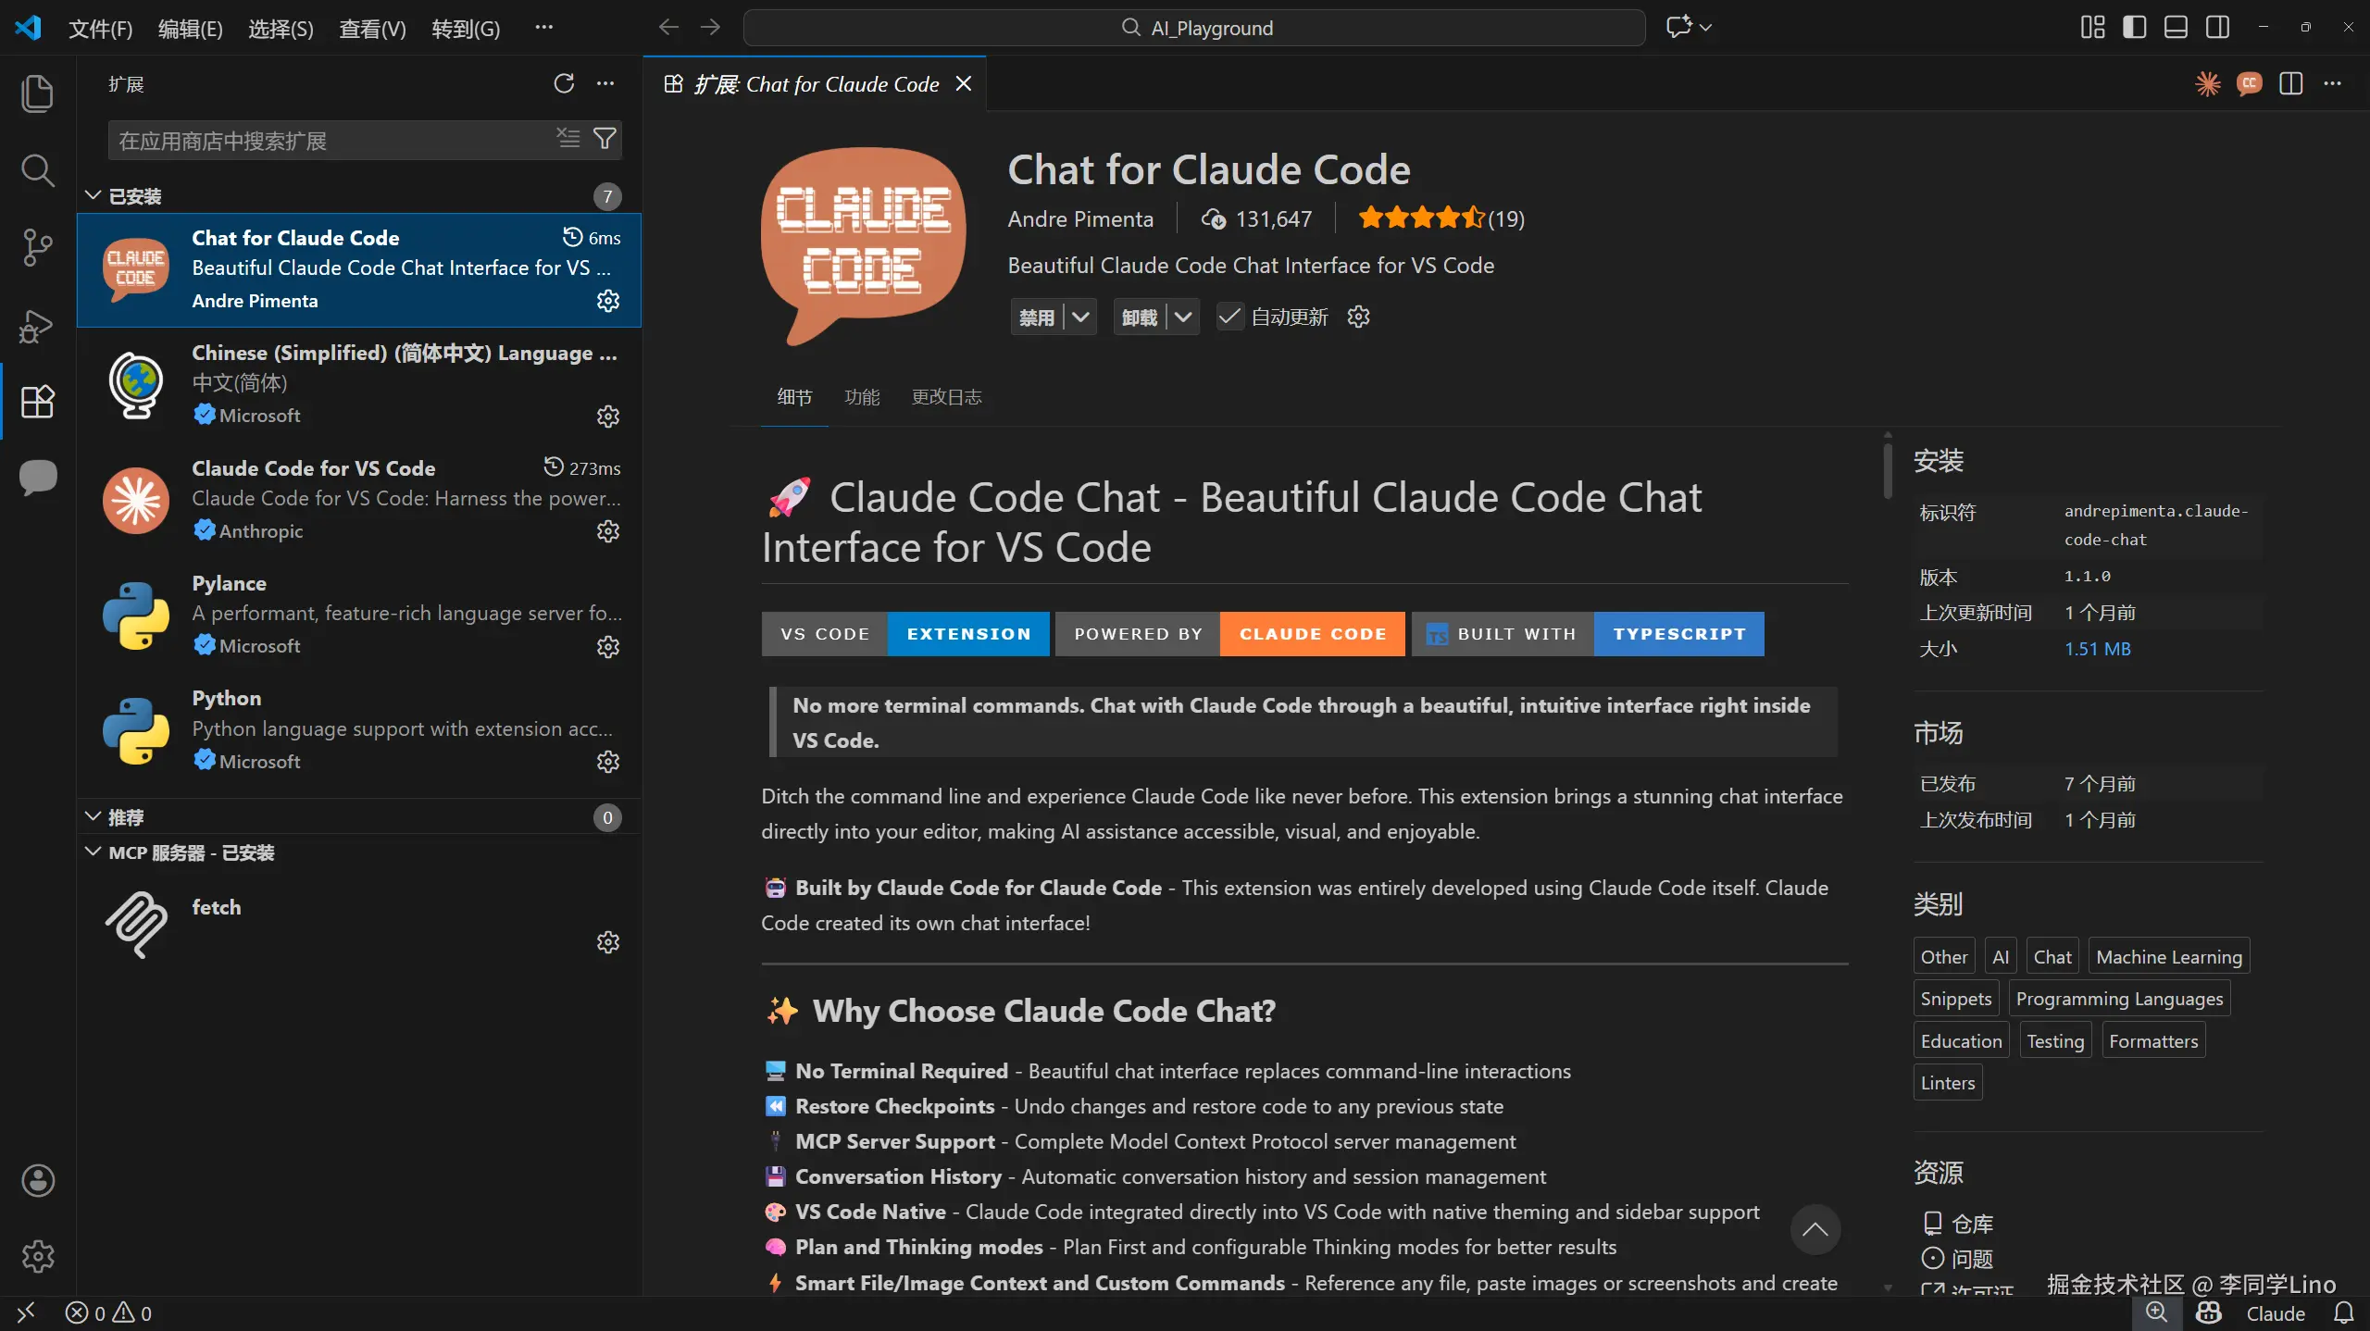Collapse the Installed extensions section

point(93,196)
